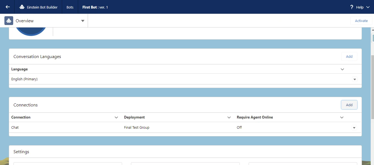This screenshot has width=374, height=165.
Task: Expand the Require Agent Online column dropdown
Action: coord(342,117)
